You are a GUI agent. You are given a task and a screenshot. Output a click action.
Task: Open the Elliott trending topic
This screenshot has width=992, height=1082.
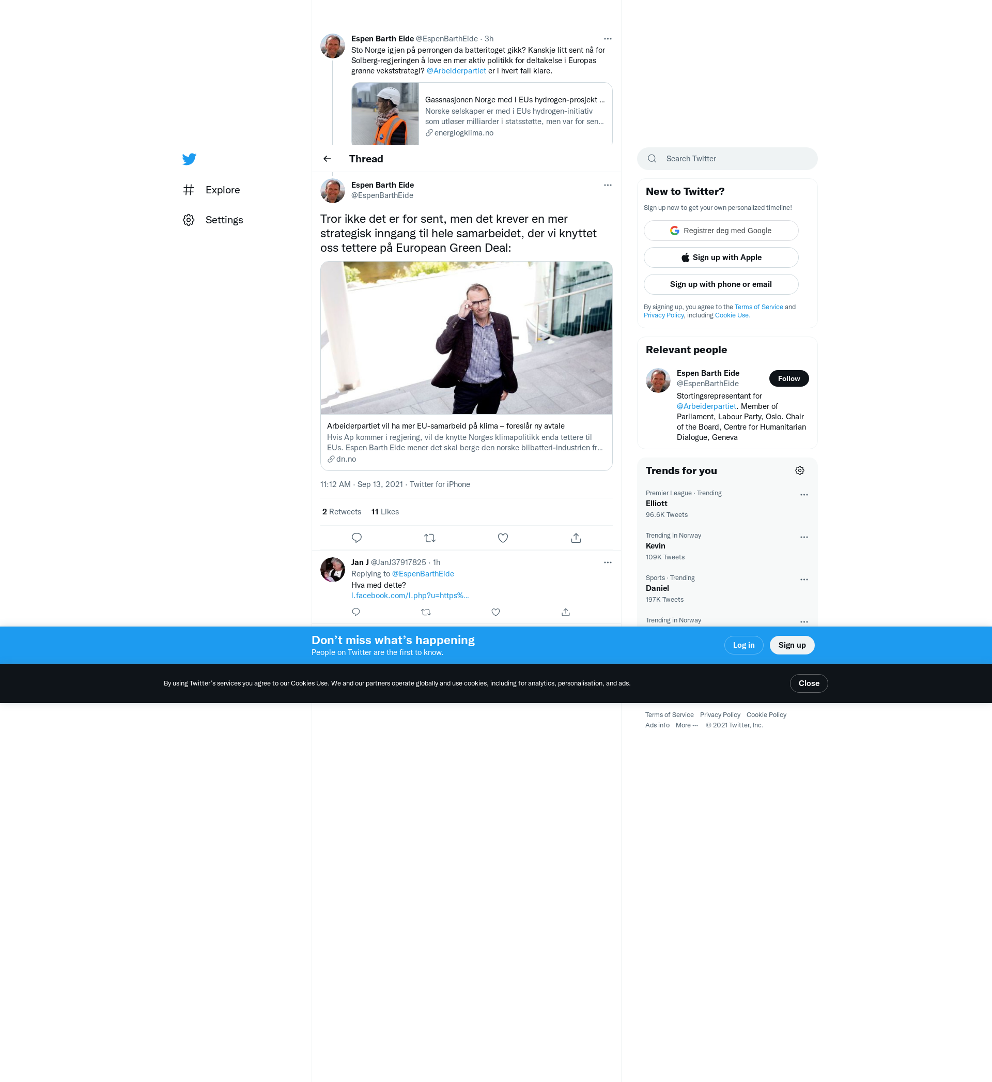727,504
